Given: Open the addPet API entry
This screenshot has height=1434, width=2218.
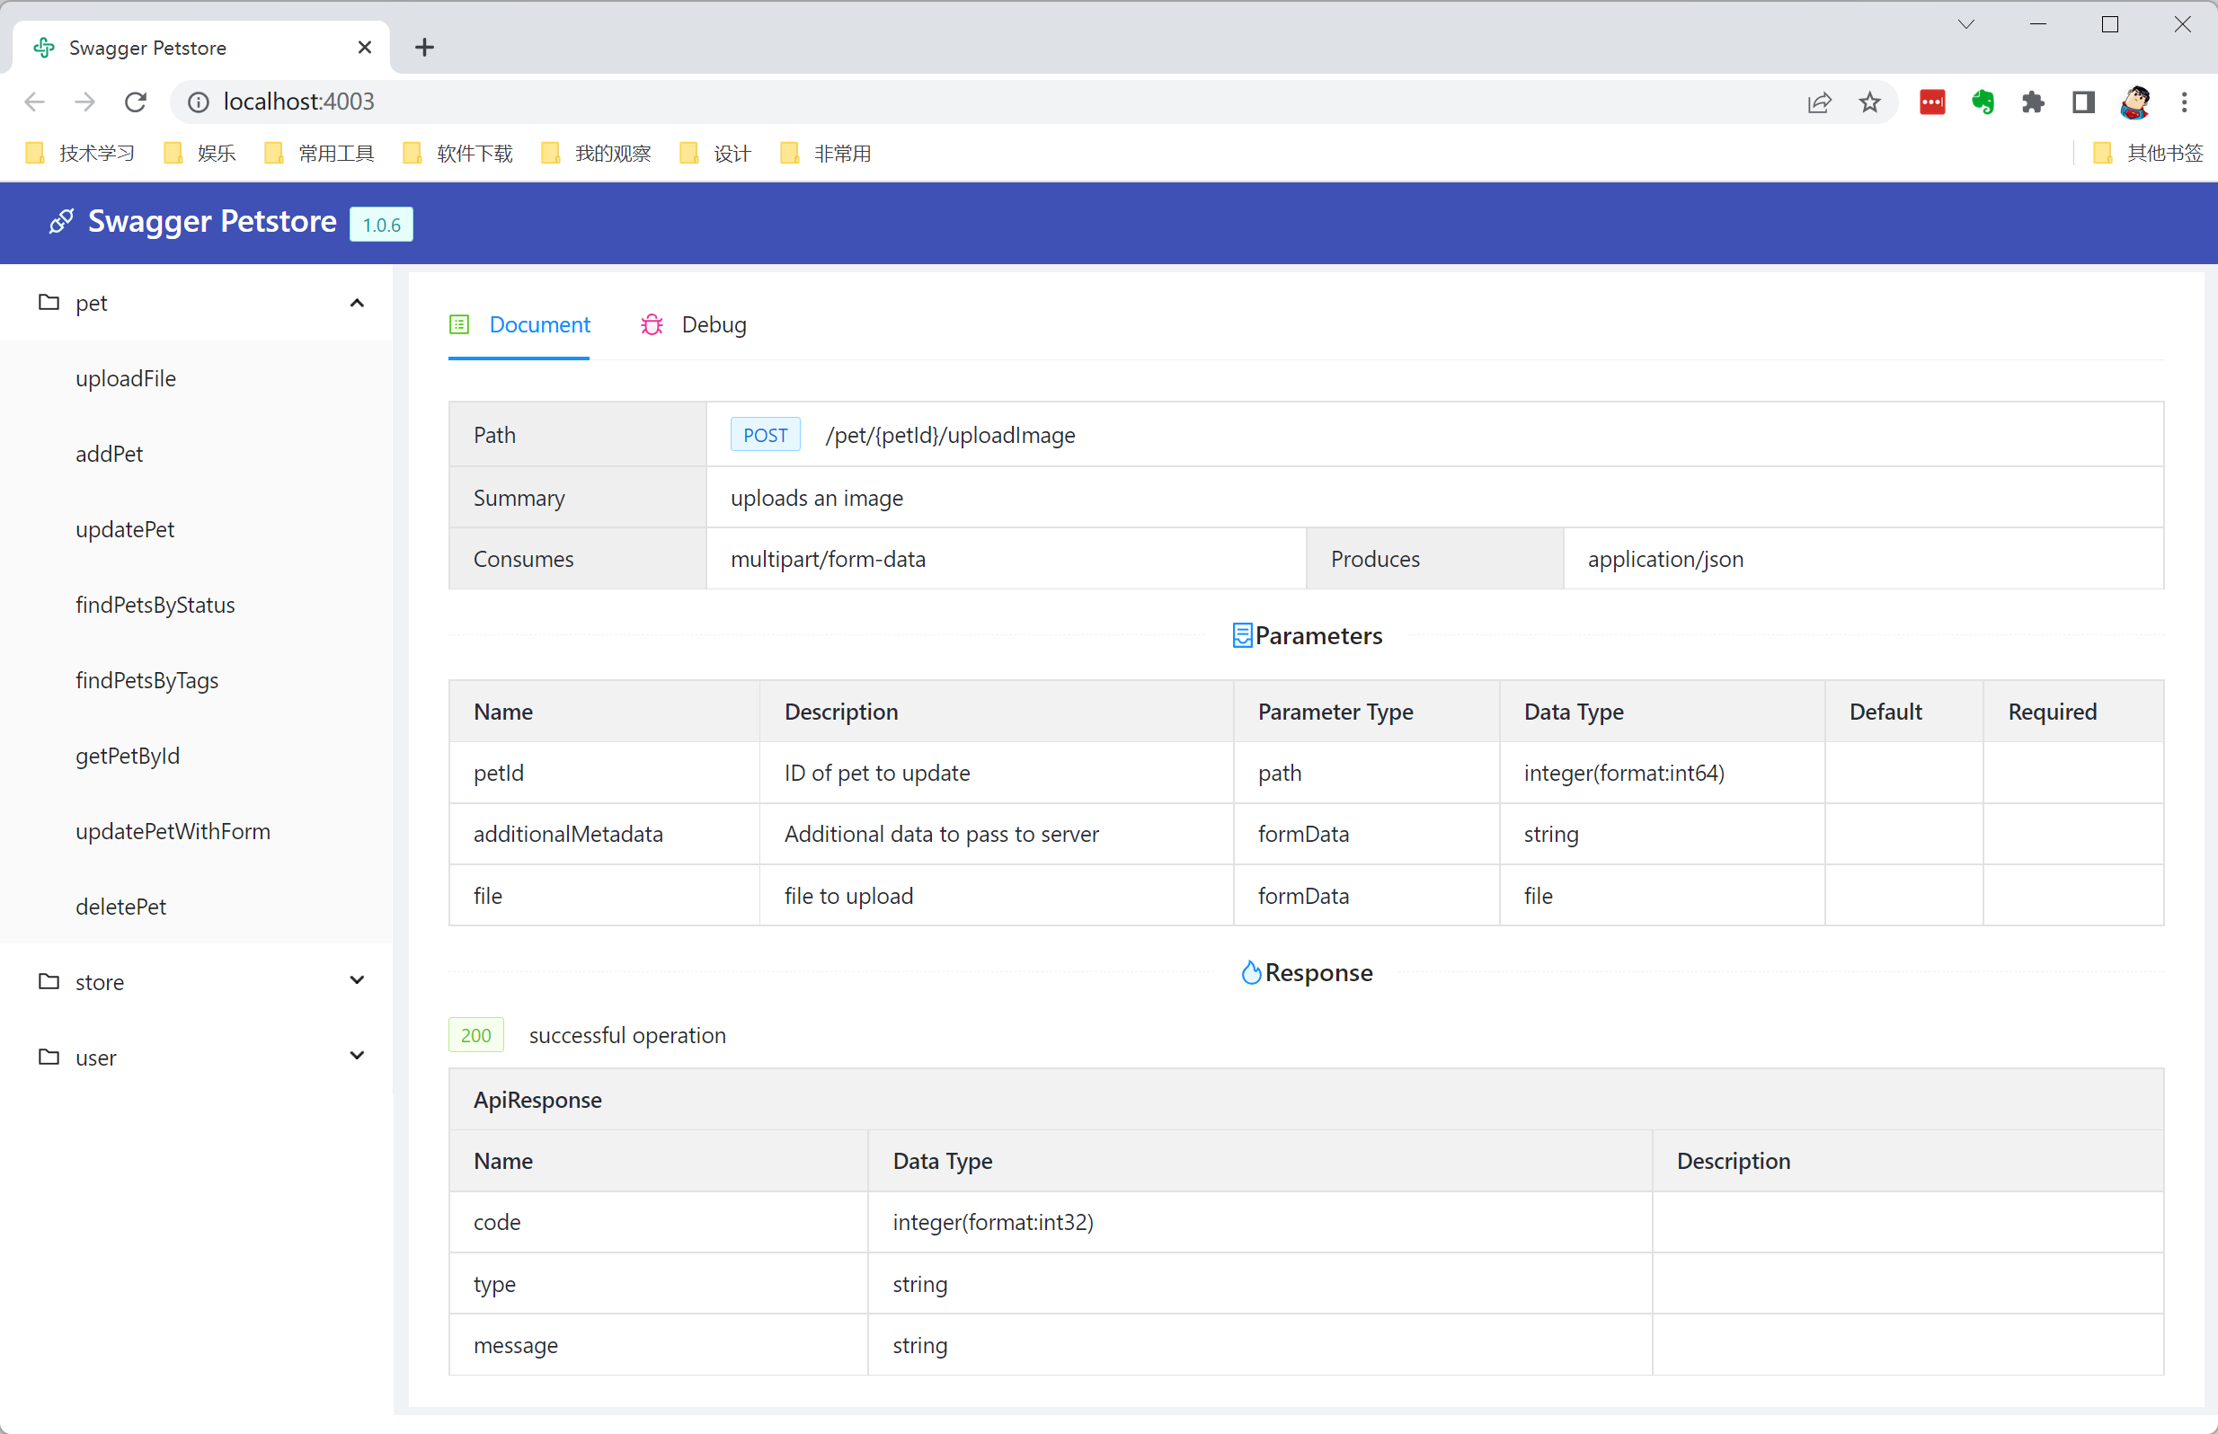Looking at the screenshot, I should [x=110, y=455].
